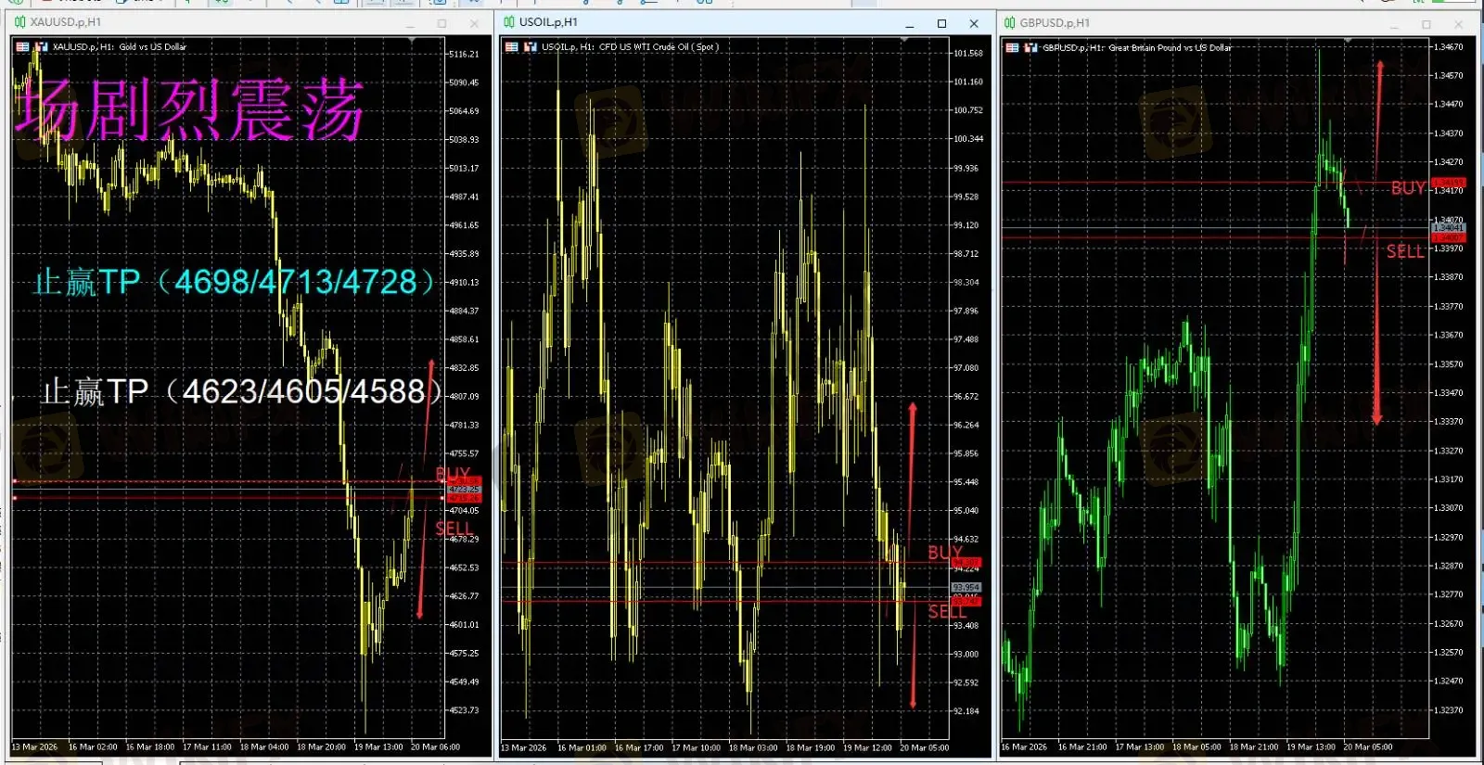The height and width of the screenshot is (765, 1484).
Task: Activate the GBPUSD.p,H1 window title bar
Action: pyautogui.click(x=1206, y=23)
